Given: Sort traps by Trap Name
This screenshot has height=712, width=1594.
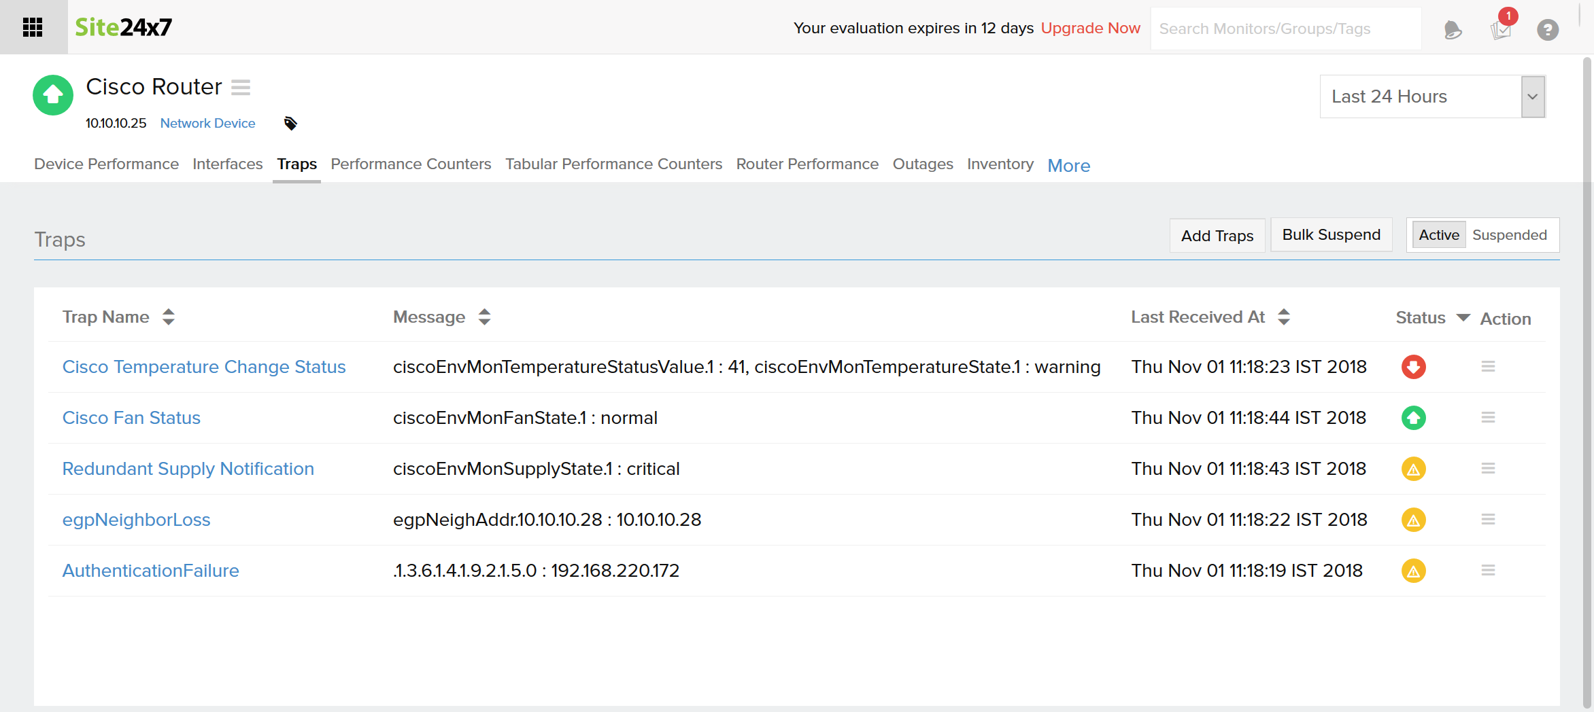Looking at the screenshot, I should click(x=169, y=317).
